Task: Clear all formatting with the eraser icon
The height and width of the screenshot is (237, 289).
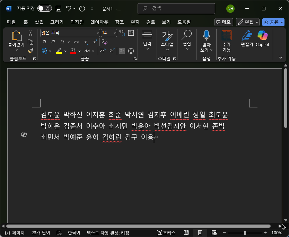Action: 104,42
